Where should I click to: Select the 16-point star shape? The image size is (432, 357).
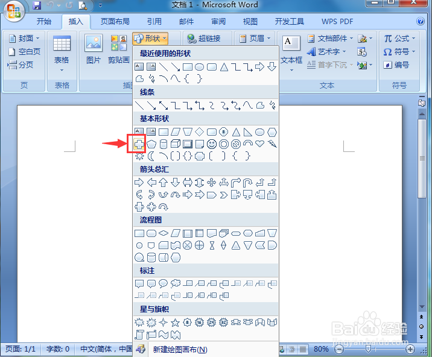pyautogui.click(x=200, y=322)
